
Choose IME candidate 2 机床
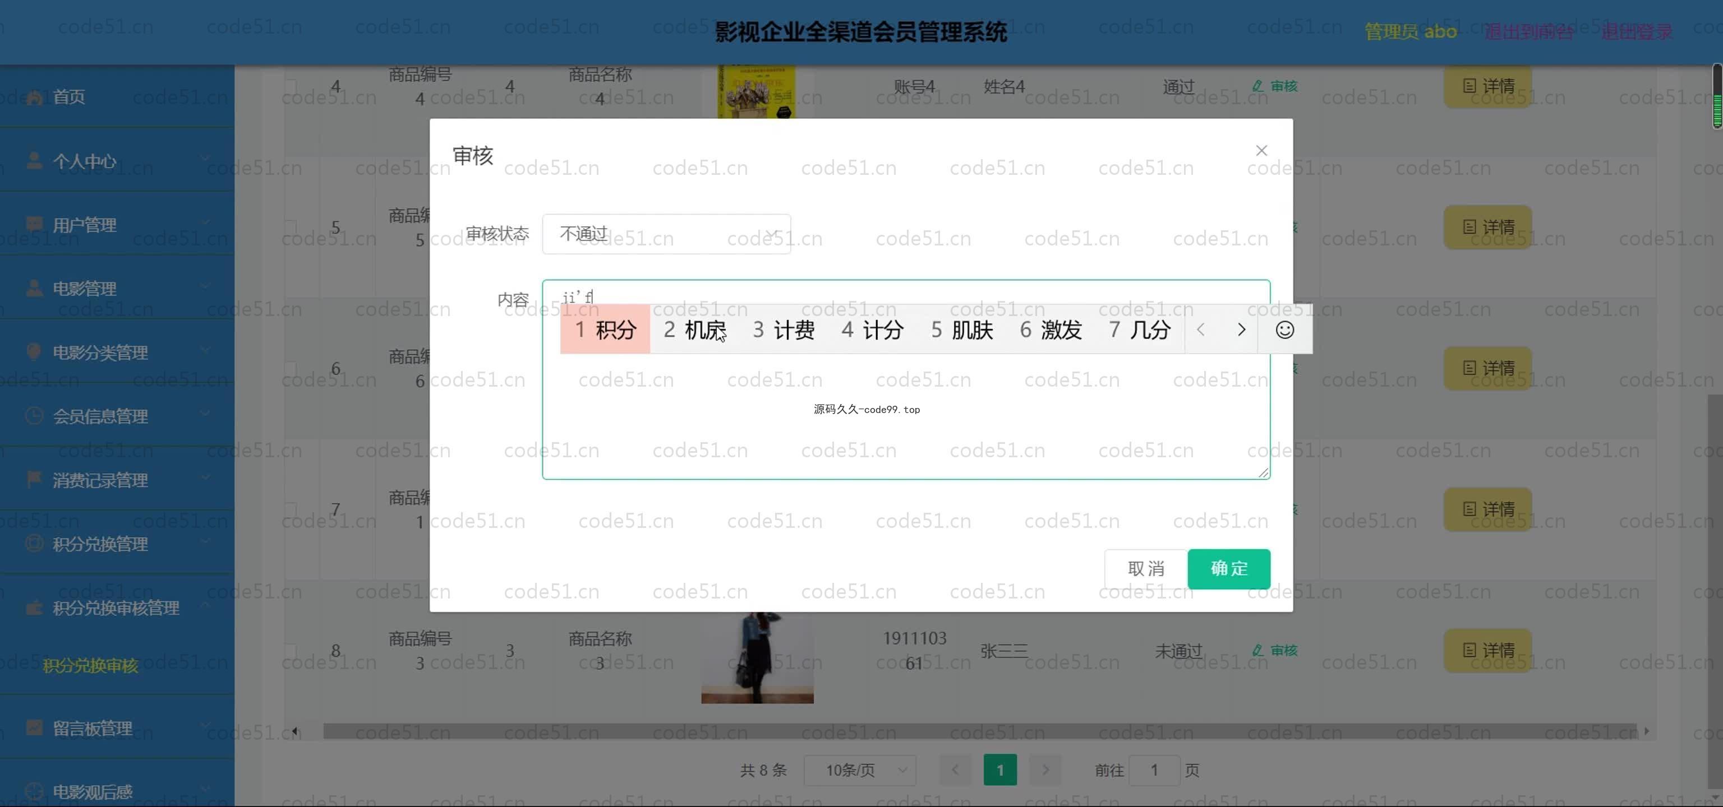(x=694, y=330)
